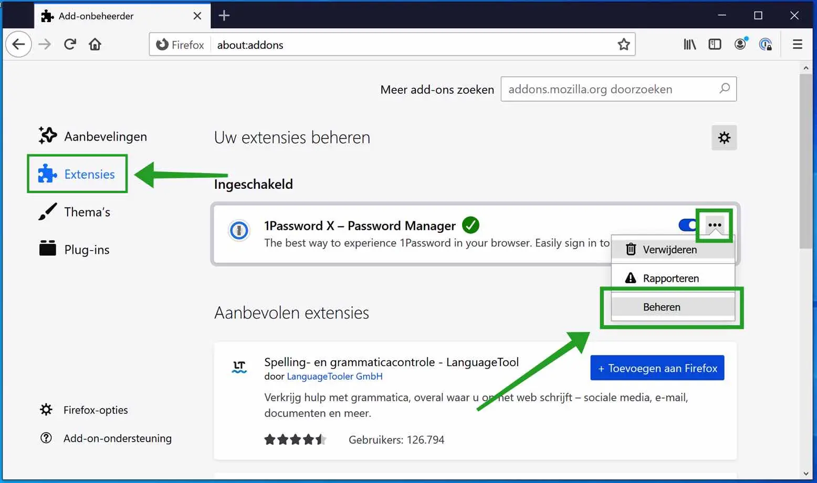The height and width of the screenshot is (483, 817).
Task: Open the Aanbevelingen section
Action: pos(92,136)
